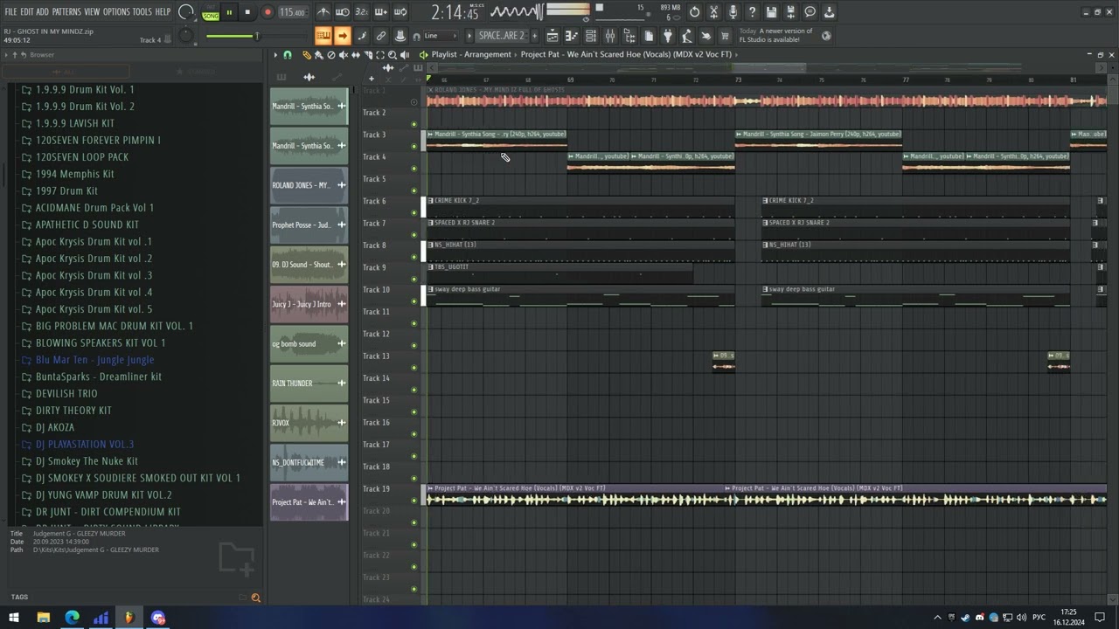Open the OPTIONS menu
This screenshot has width=1119, height=629.
[x=116, y=12]
